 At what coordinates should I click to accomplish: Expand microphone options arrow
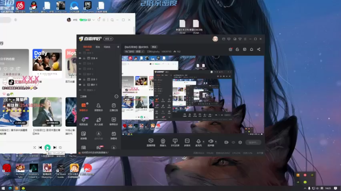click(x=204, y=142)
